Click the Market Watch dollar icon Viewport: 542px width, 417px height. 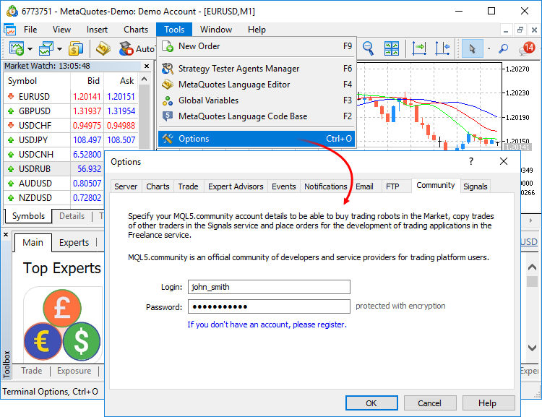[76, 48]
